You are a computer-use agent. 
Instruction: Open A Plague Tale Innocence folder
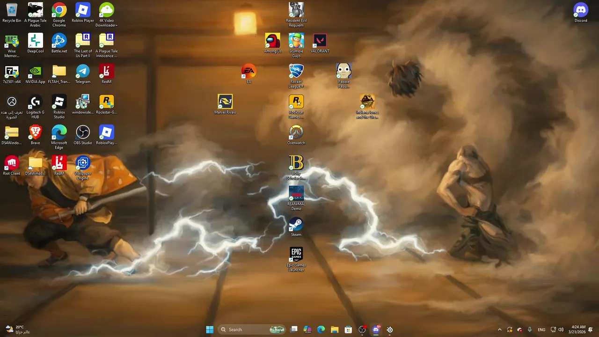[106, 45]
